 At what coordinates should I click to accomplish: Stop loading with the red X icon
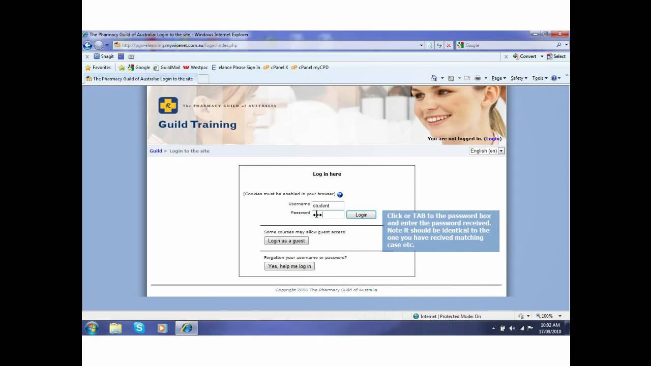point(449,45)
